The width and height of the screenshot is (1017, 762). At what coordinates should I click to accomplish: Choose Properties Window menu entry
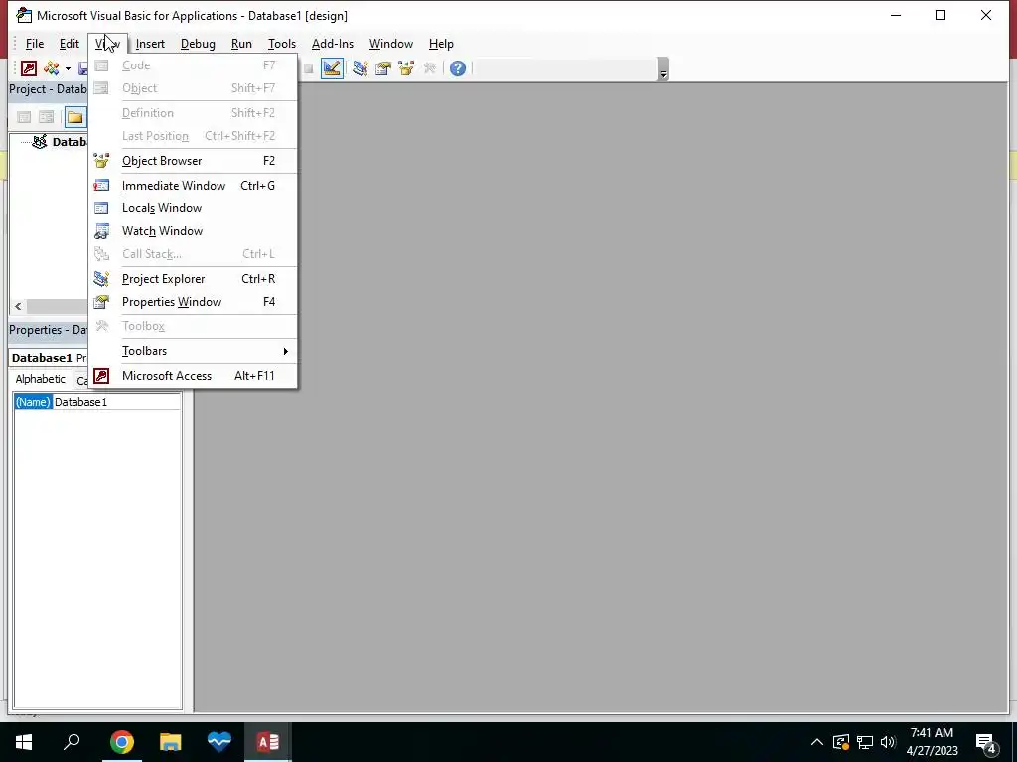(193, 302)
